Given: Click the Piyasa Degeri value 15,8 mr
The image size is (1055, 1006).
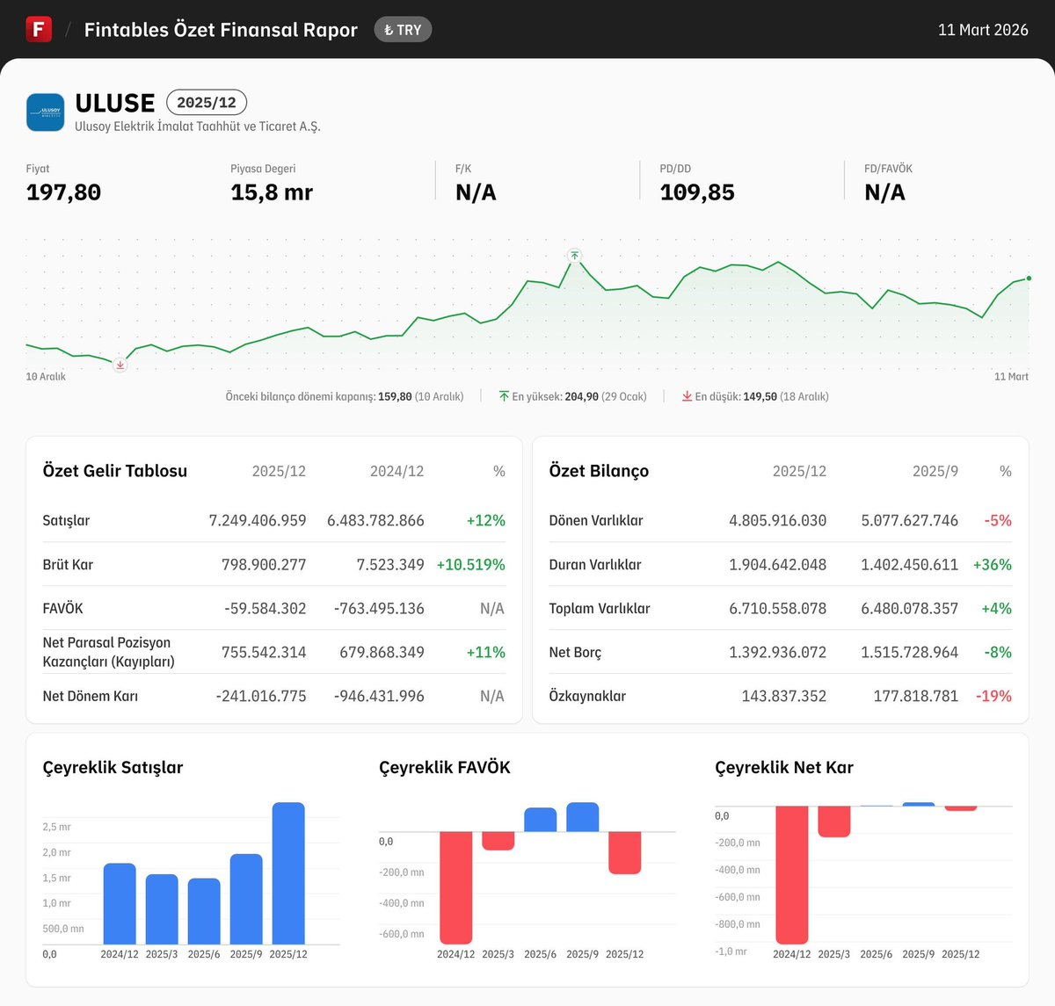Looking at the screenshot, I should point(272,192).
